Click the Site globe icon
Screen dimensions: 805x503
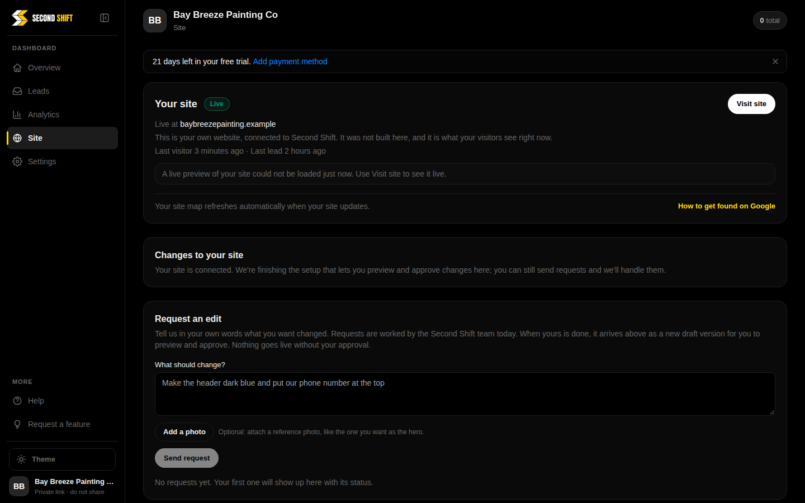click(17, 138)
